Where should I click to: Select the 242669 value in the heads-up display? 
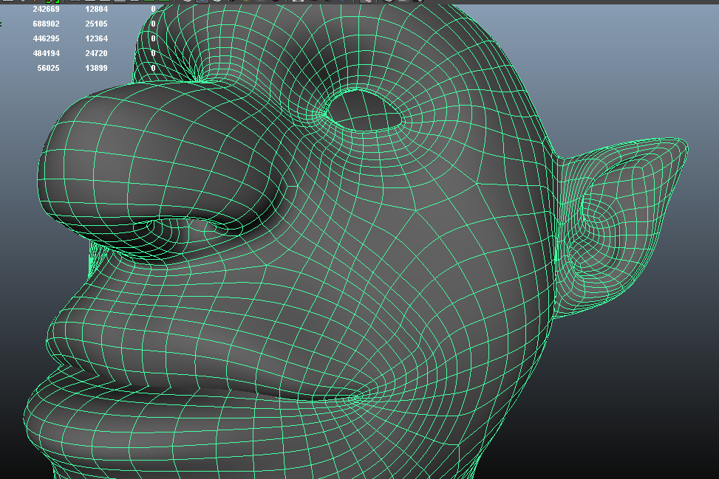pos(47,10)
